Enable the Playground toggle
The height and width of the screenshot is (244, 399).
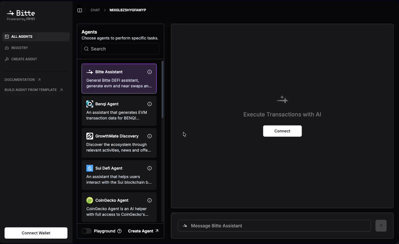pos(86,231)
